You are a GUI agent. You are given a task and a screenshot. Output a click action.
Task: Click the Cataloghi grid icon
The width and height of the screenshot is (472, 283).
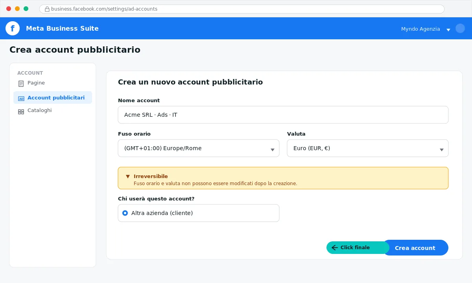point(21,112)
